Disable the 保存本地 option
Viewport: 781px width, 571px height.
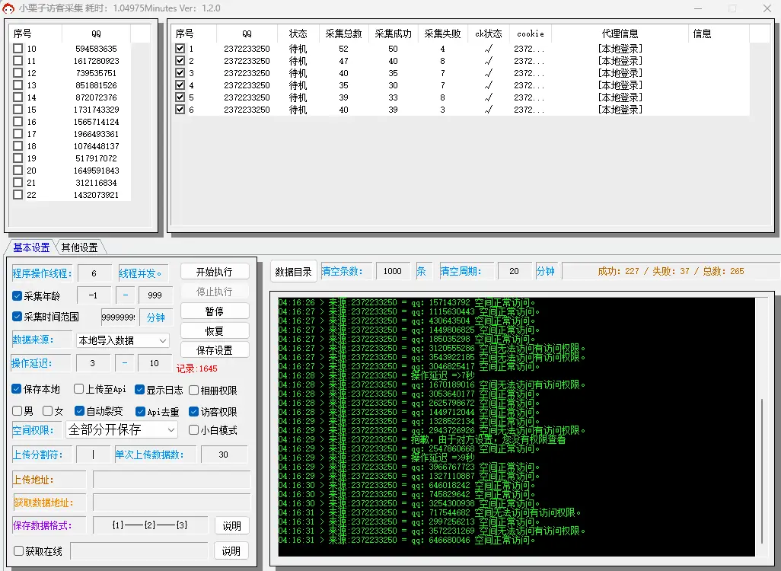[x=17, y=389]
